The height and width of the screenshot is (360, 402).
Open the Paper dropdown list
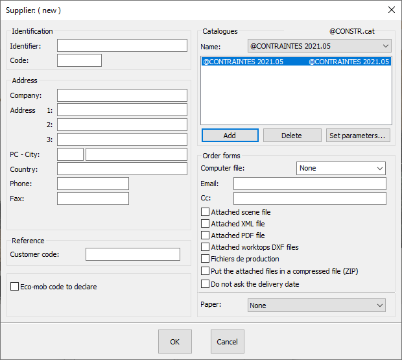point(316,306)
